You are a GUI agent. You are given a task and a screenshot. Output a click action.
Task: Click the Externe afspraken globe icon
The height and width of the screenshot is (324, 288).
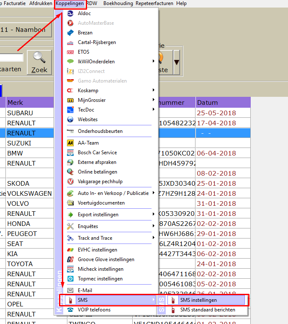[x=70, y=162]
